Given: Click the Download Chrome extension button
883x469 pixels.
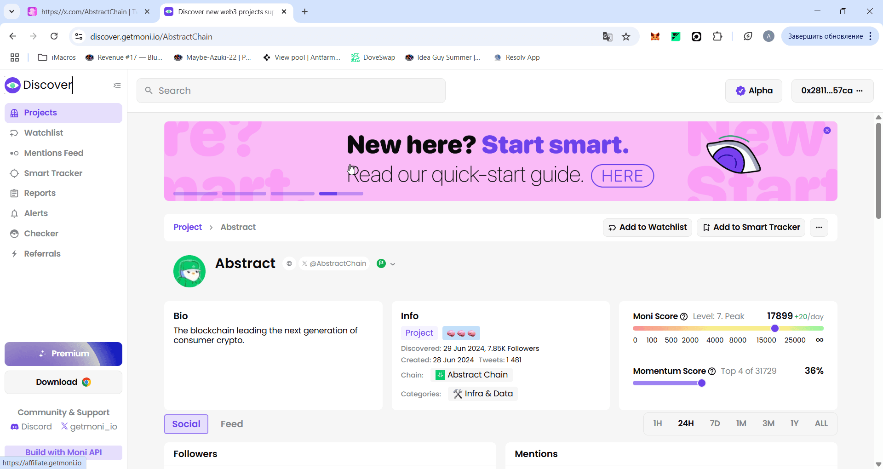Looking at the screenshot, I should 63,383.
